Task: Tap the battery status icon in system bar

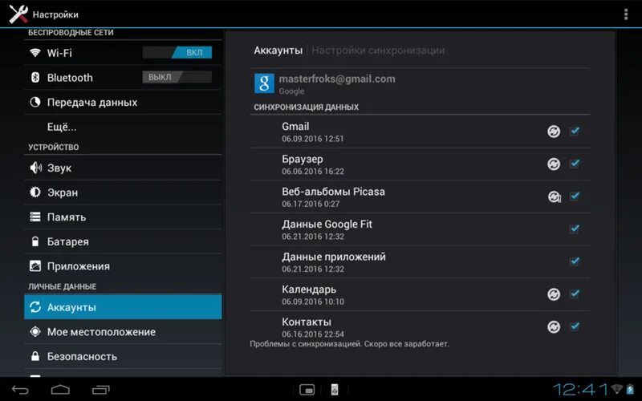Action: [630, 389]
